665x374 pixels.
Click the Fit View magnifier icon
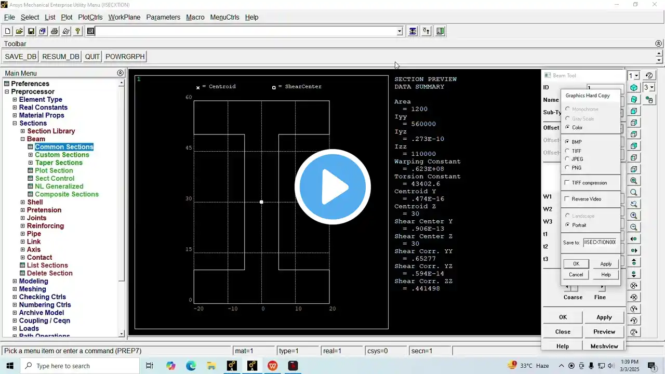pos(634,181)
